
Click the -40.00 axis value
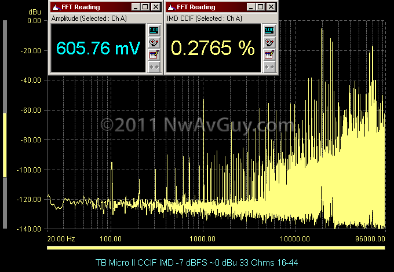tap(31, 80)
